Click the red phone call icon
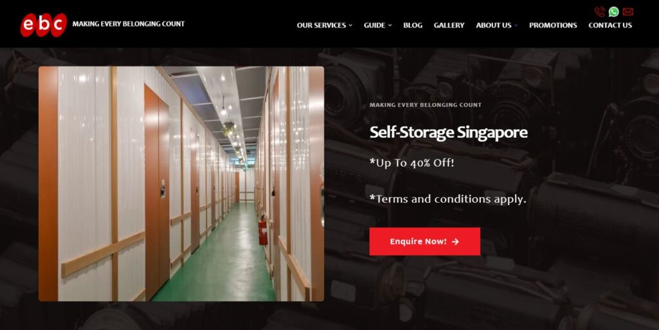This screenshot has height=330, width=659. click(x=600, y=12)
